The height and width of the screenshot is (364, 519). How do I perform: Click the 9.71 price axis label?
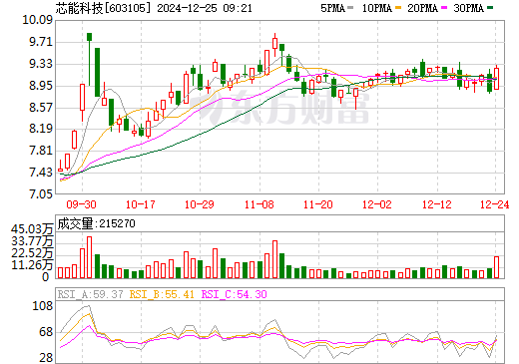41,42
